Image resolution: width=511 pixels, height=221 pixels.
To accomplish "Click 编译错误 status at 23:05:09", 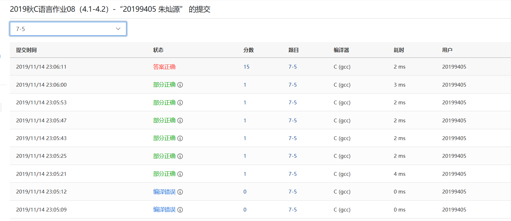I will pos(164,210).
